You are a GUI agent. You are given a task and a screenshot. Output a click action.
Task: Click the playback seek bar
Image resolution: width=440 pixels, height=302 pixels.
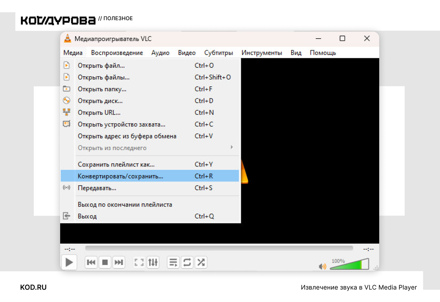(219, 248)
